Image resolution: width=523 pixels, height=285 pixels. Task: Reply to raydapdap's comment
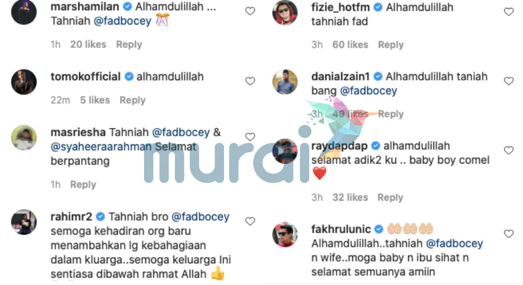[390, 197]
